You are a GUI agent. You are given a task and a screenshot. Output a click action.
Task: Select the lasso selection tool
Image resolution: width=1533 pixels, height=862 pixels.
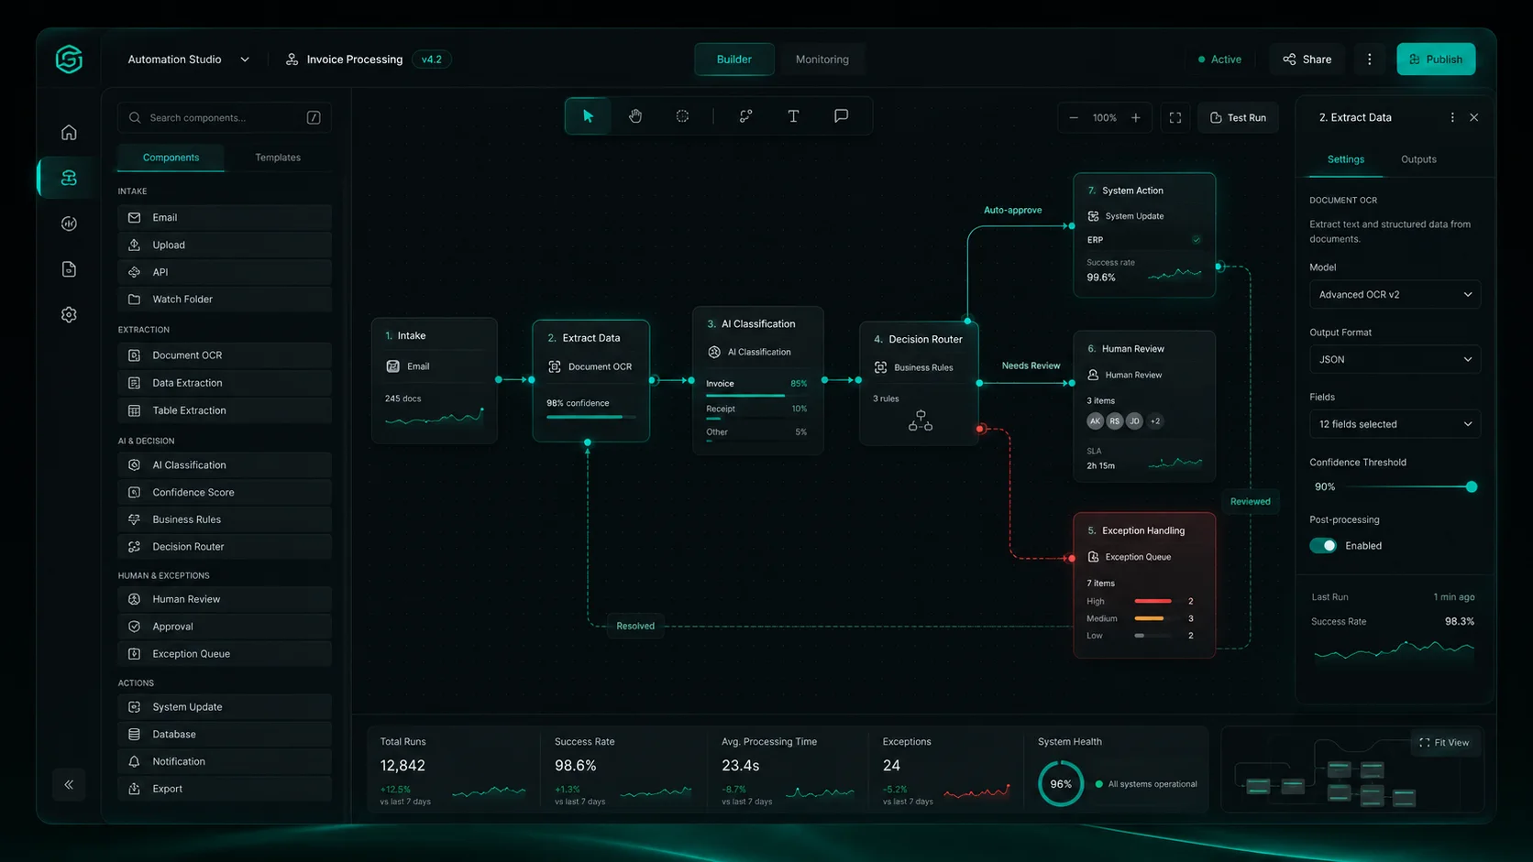(682, 116)
